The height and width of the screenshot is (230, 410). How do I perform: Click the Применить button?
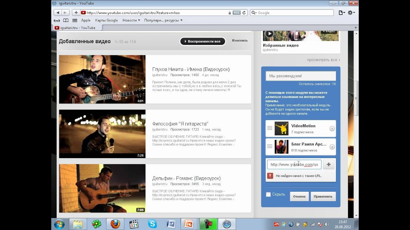coord(323,196)
